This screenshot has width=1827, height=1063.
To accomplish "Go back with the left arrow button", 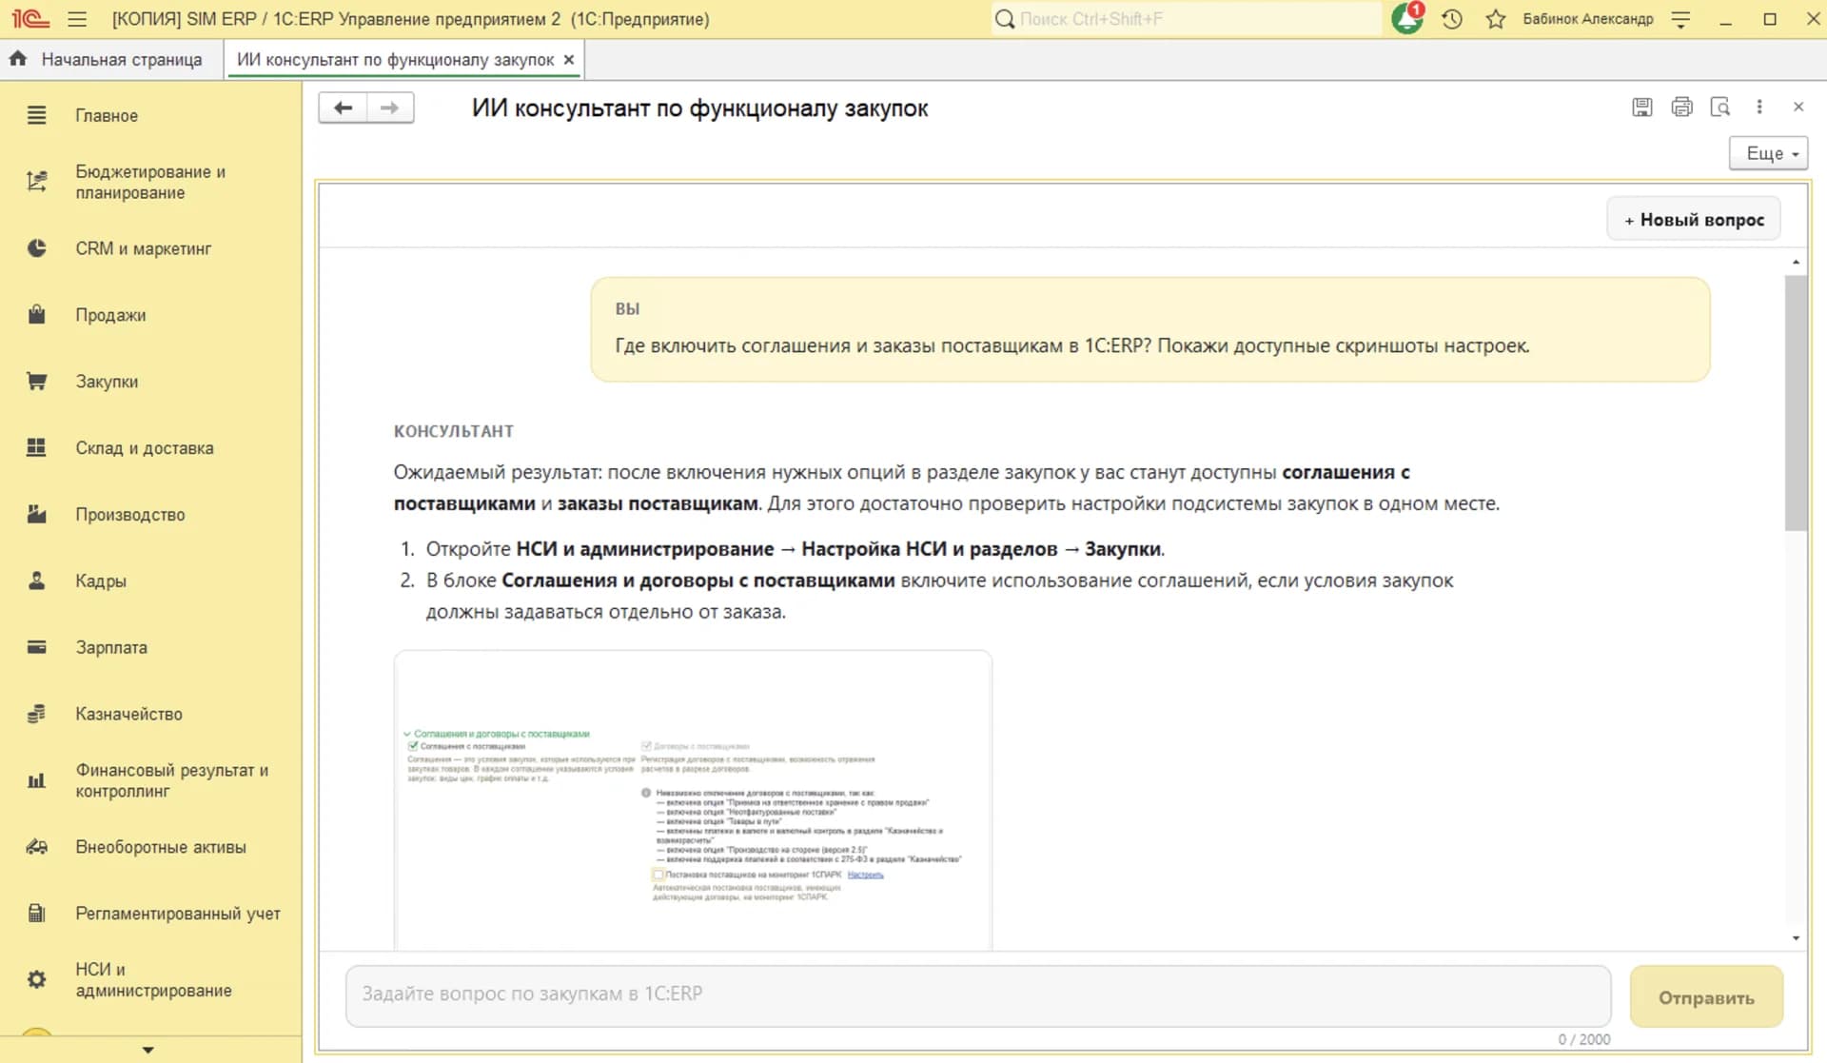I will click(343, 108).
